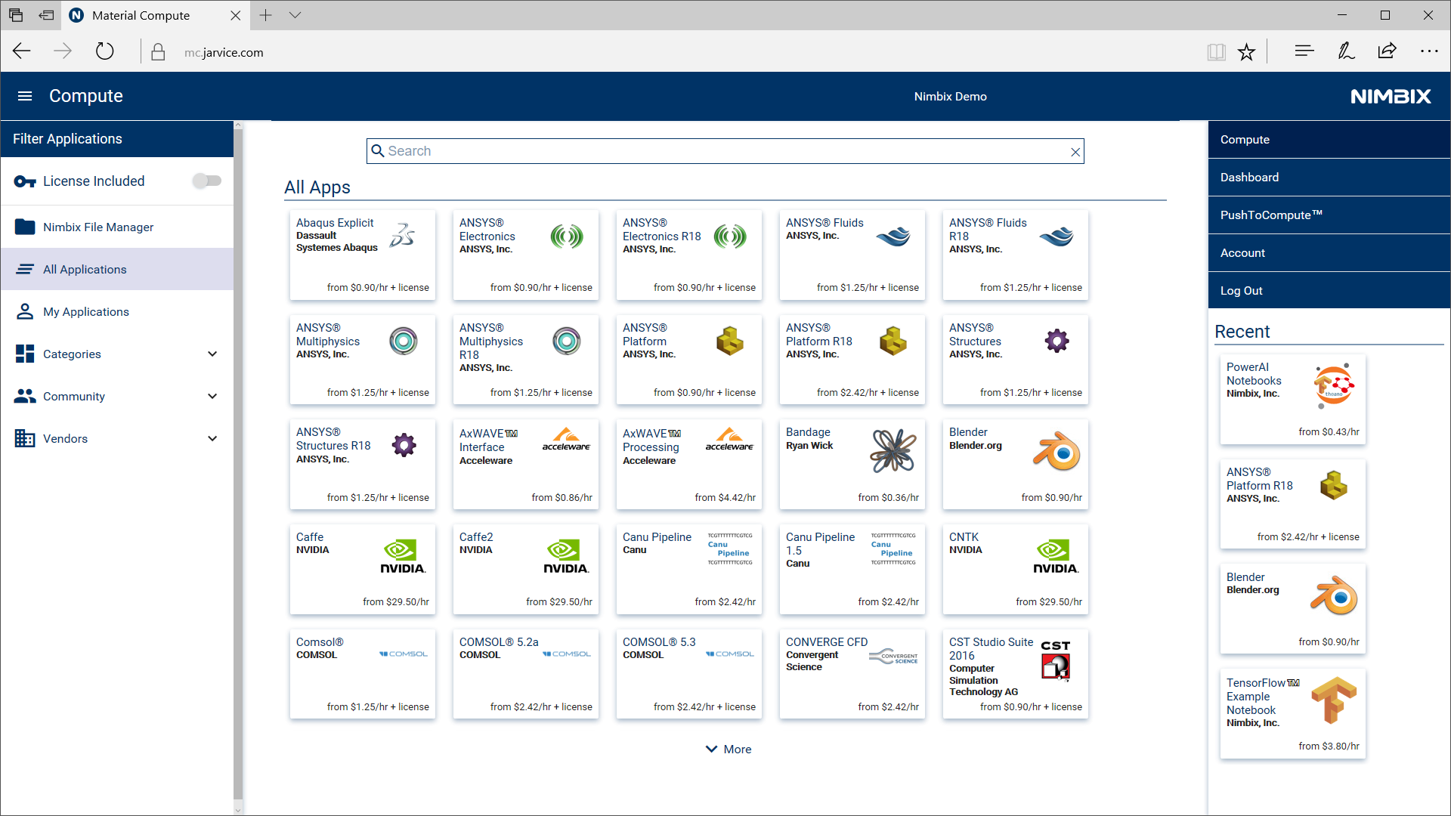Click the TensorFlow Example Notebook icon
Image resolution: width=1451 pixels, height=816 pixels.
pyautogui.click(x=1334, y=700)
